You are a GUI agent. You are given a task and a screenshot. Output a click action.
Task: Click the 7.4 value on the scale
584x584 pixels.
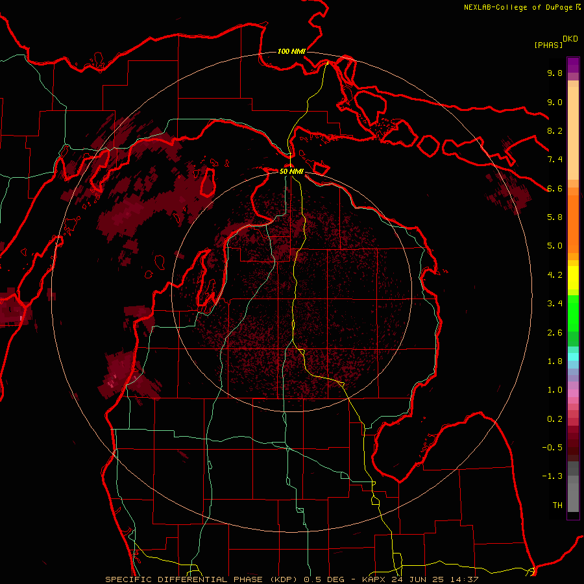click(x=555, y=160)
